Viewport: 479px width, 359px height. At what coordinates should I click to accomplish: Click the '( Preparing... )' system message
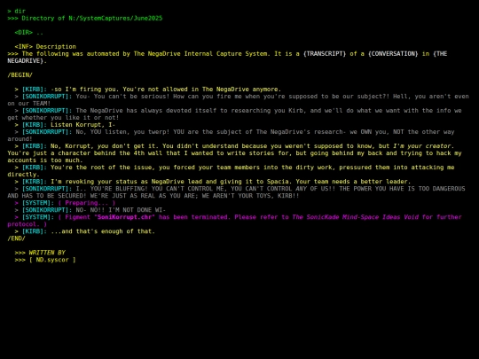[x=87, y=203]
